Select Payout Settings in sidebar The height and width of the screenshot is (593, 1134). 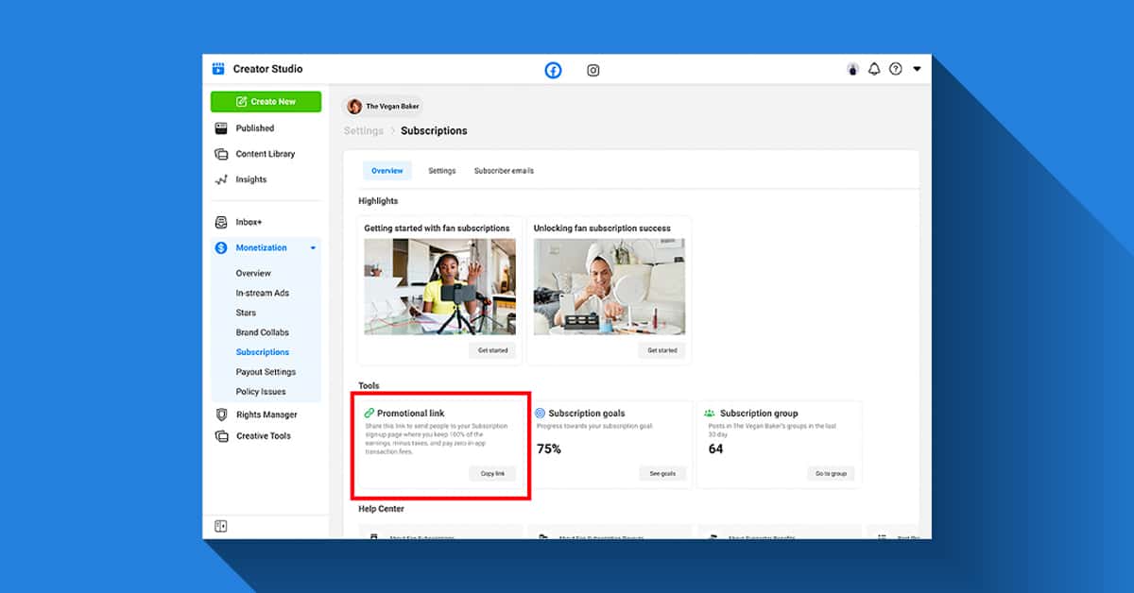266,372
